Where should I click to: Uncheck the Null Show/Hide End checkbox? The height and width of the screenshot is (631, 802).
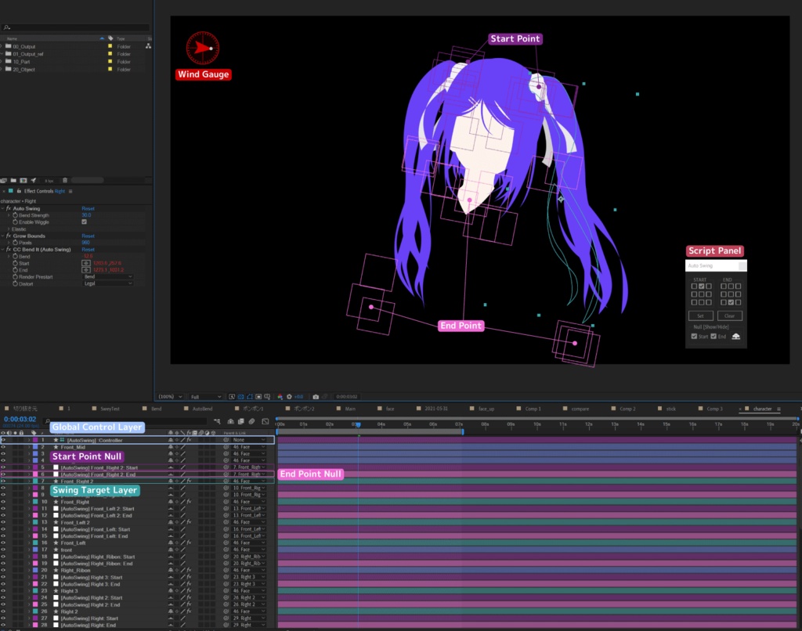pyautogui.click(x=713, y=337)
